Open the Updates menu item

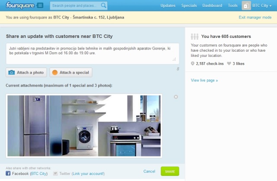click(x=168, y=6)
